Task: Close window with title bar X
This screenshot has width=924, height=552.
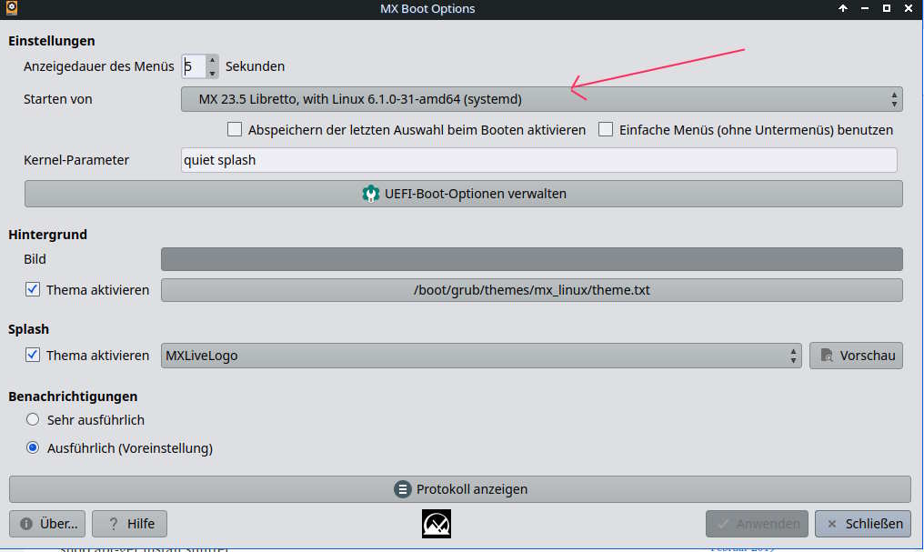Action: pyautogui.click(x=909, y=8)
